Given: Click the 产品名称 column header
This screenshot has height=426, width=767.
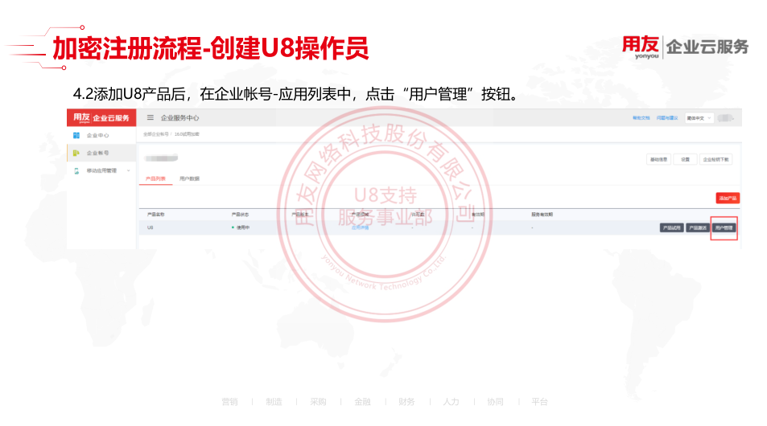Looking at the screenshot, I should pyautogui.click(x=155, y=215).
